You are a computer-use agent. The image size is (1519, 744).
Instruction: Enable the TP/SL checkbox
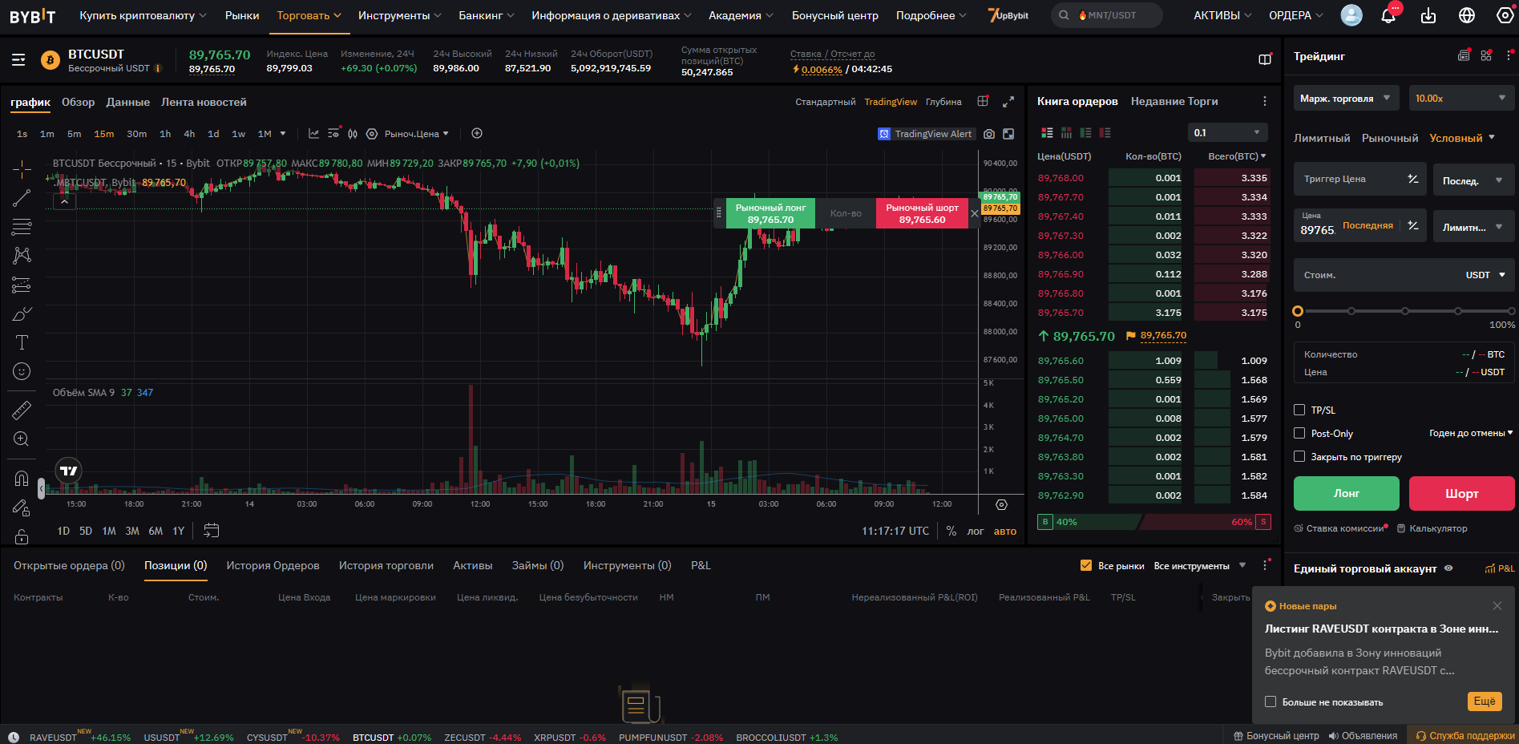[x=1299, y=410]
